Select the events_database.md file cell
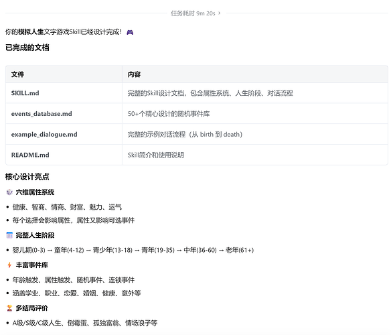This screenshot has height=335, width=391. [x=64, y=114]
